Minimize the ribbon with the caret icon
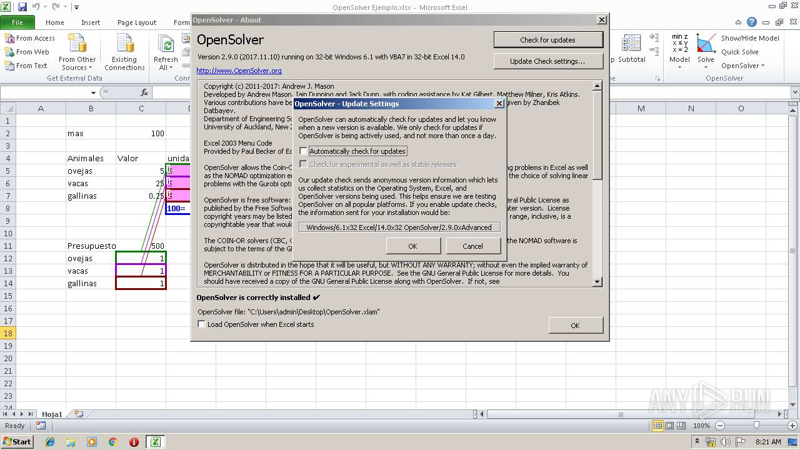This screenshot has height=450, width=800. [x=739, y=22]
